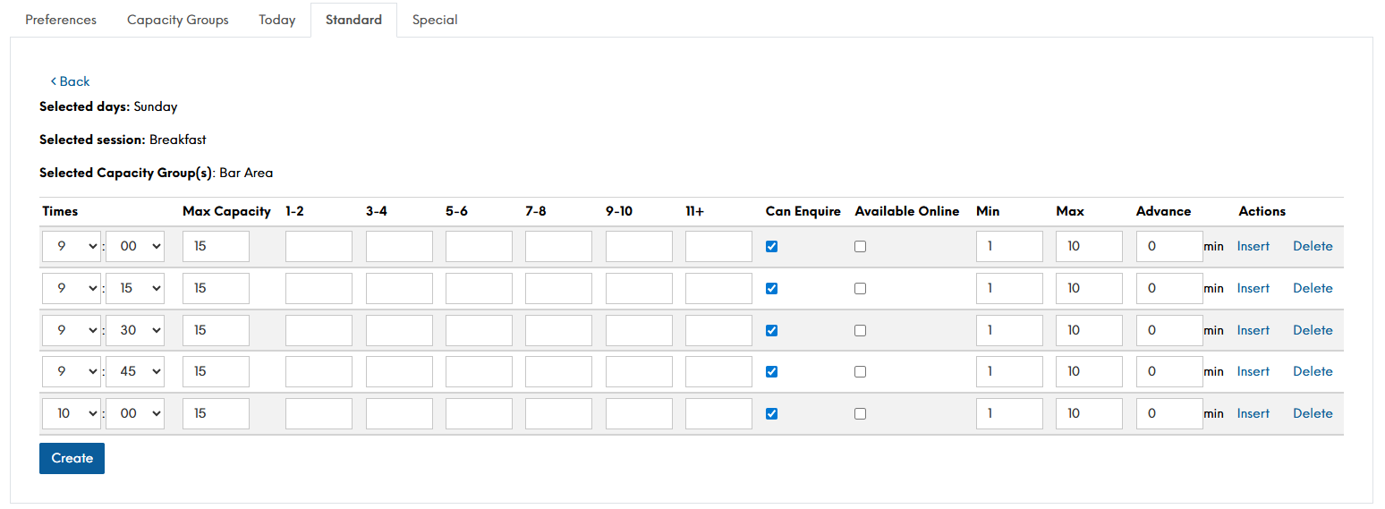Switch to the Today tab
1385x509 pixels.
pyautogui.click(x=276, y=20)
